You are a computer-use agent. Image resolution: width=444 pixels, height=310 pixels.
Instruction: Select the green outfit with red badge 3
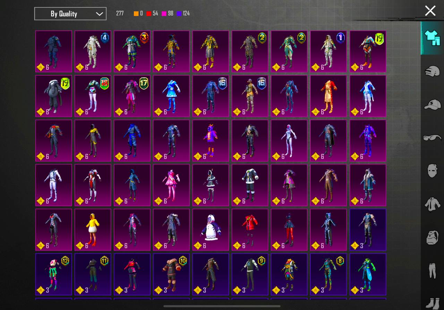pyautogui.click(x=132, y=51)
